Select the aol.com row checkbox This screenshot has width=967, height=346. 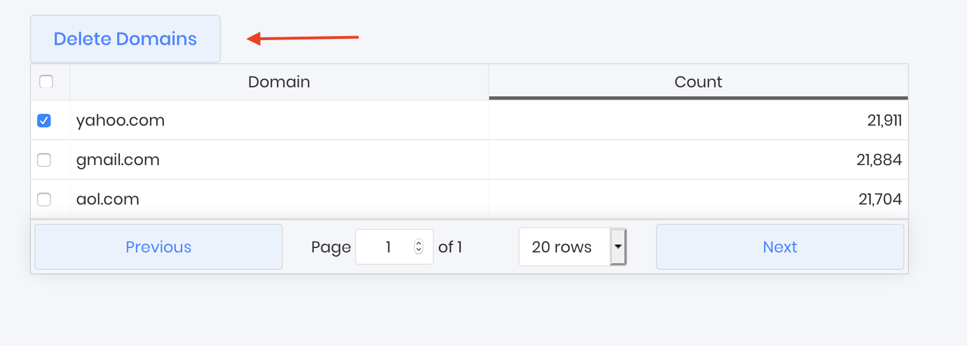pos(44,199)
